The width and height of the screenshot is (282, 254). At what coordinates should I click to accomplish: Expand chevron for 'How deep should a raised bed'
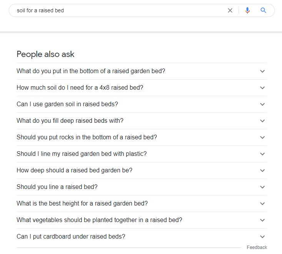click(262, 170)
